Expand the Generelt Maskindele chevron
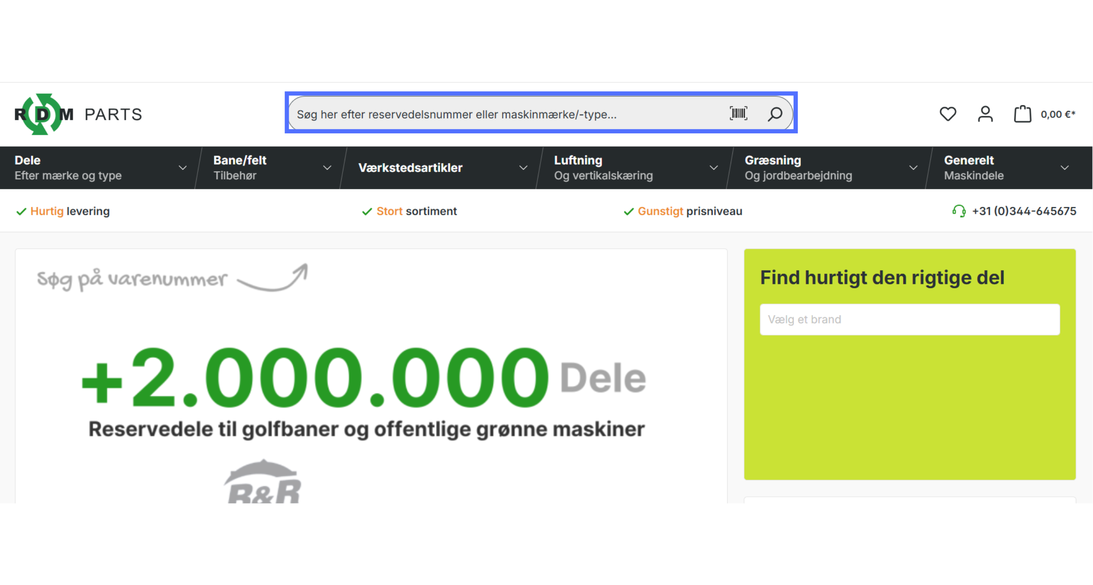This screenshot has width=1093, height=585. click(x=1065, y=168)
